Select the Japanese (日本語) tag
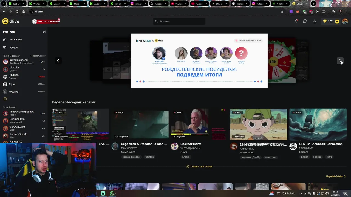 pyautogui.click(x=251, y=157)
